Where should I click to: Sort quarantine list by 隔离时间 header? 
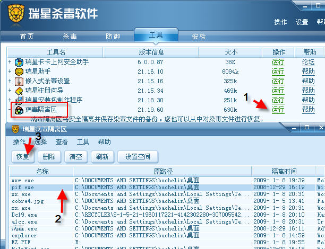pyautogui.click(x=284, y=172)
